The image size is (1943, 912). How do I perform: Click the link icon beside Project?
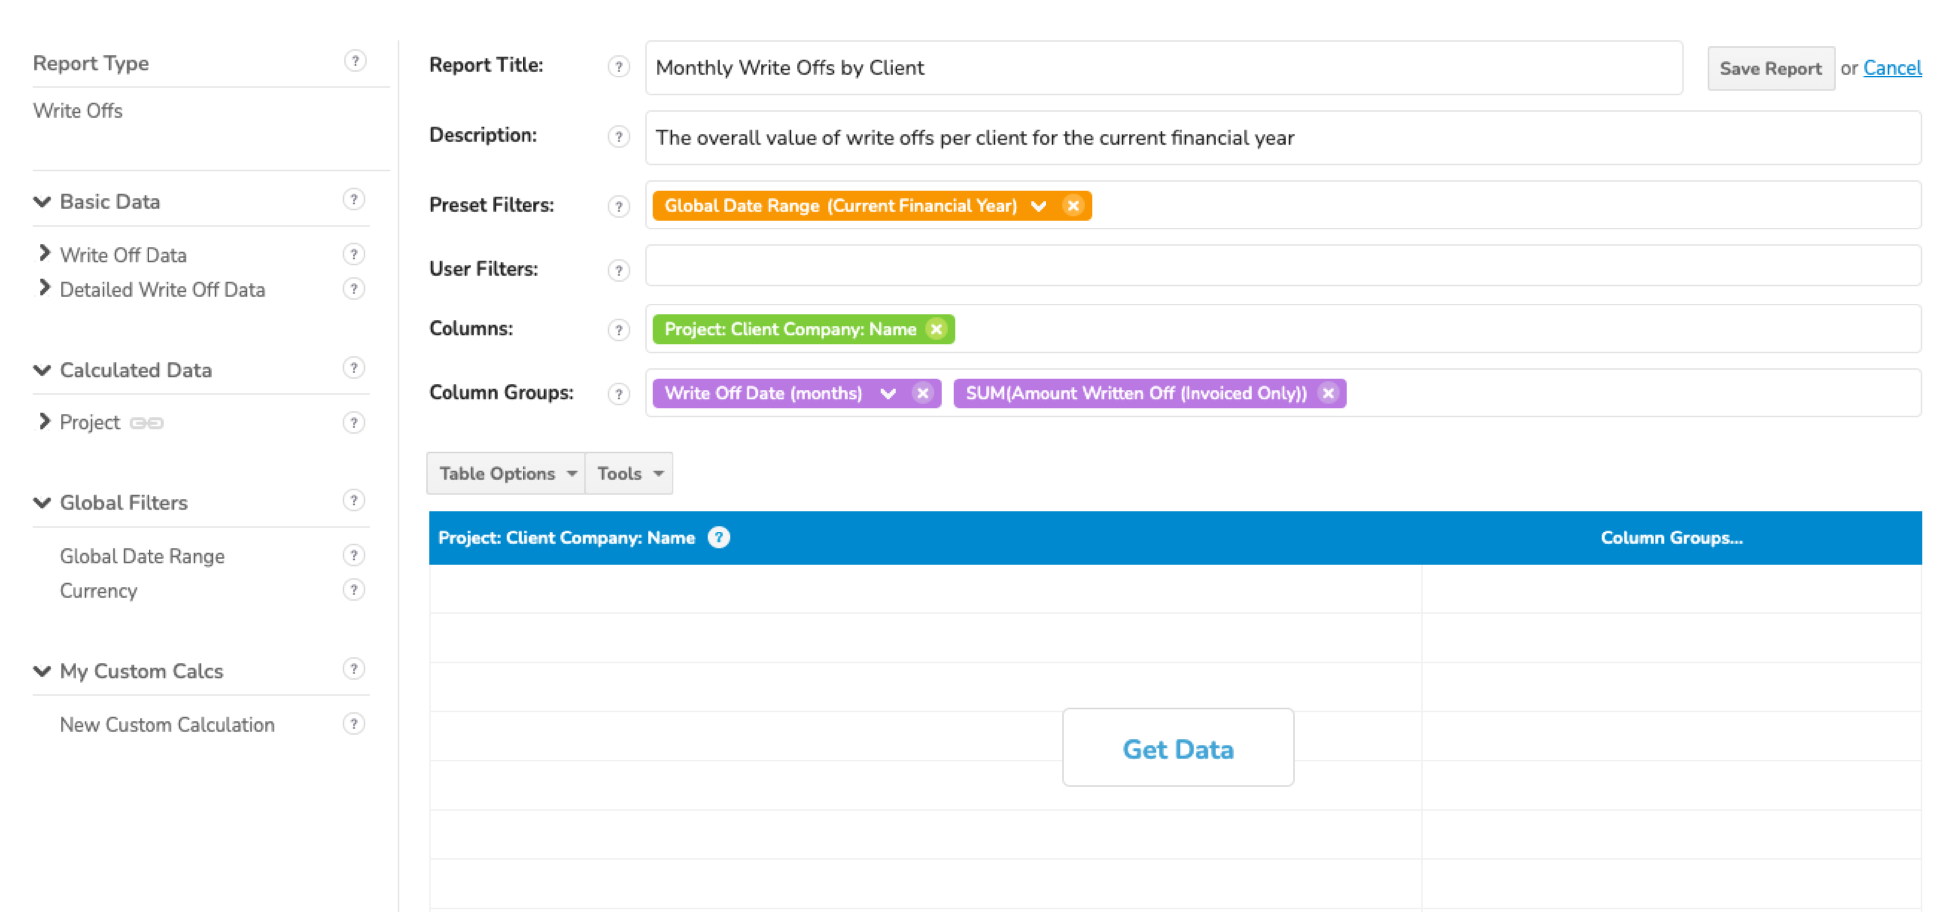pos(147,423)
